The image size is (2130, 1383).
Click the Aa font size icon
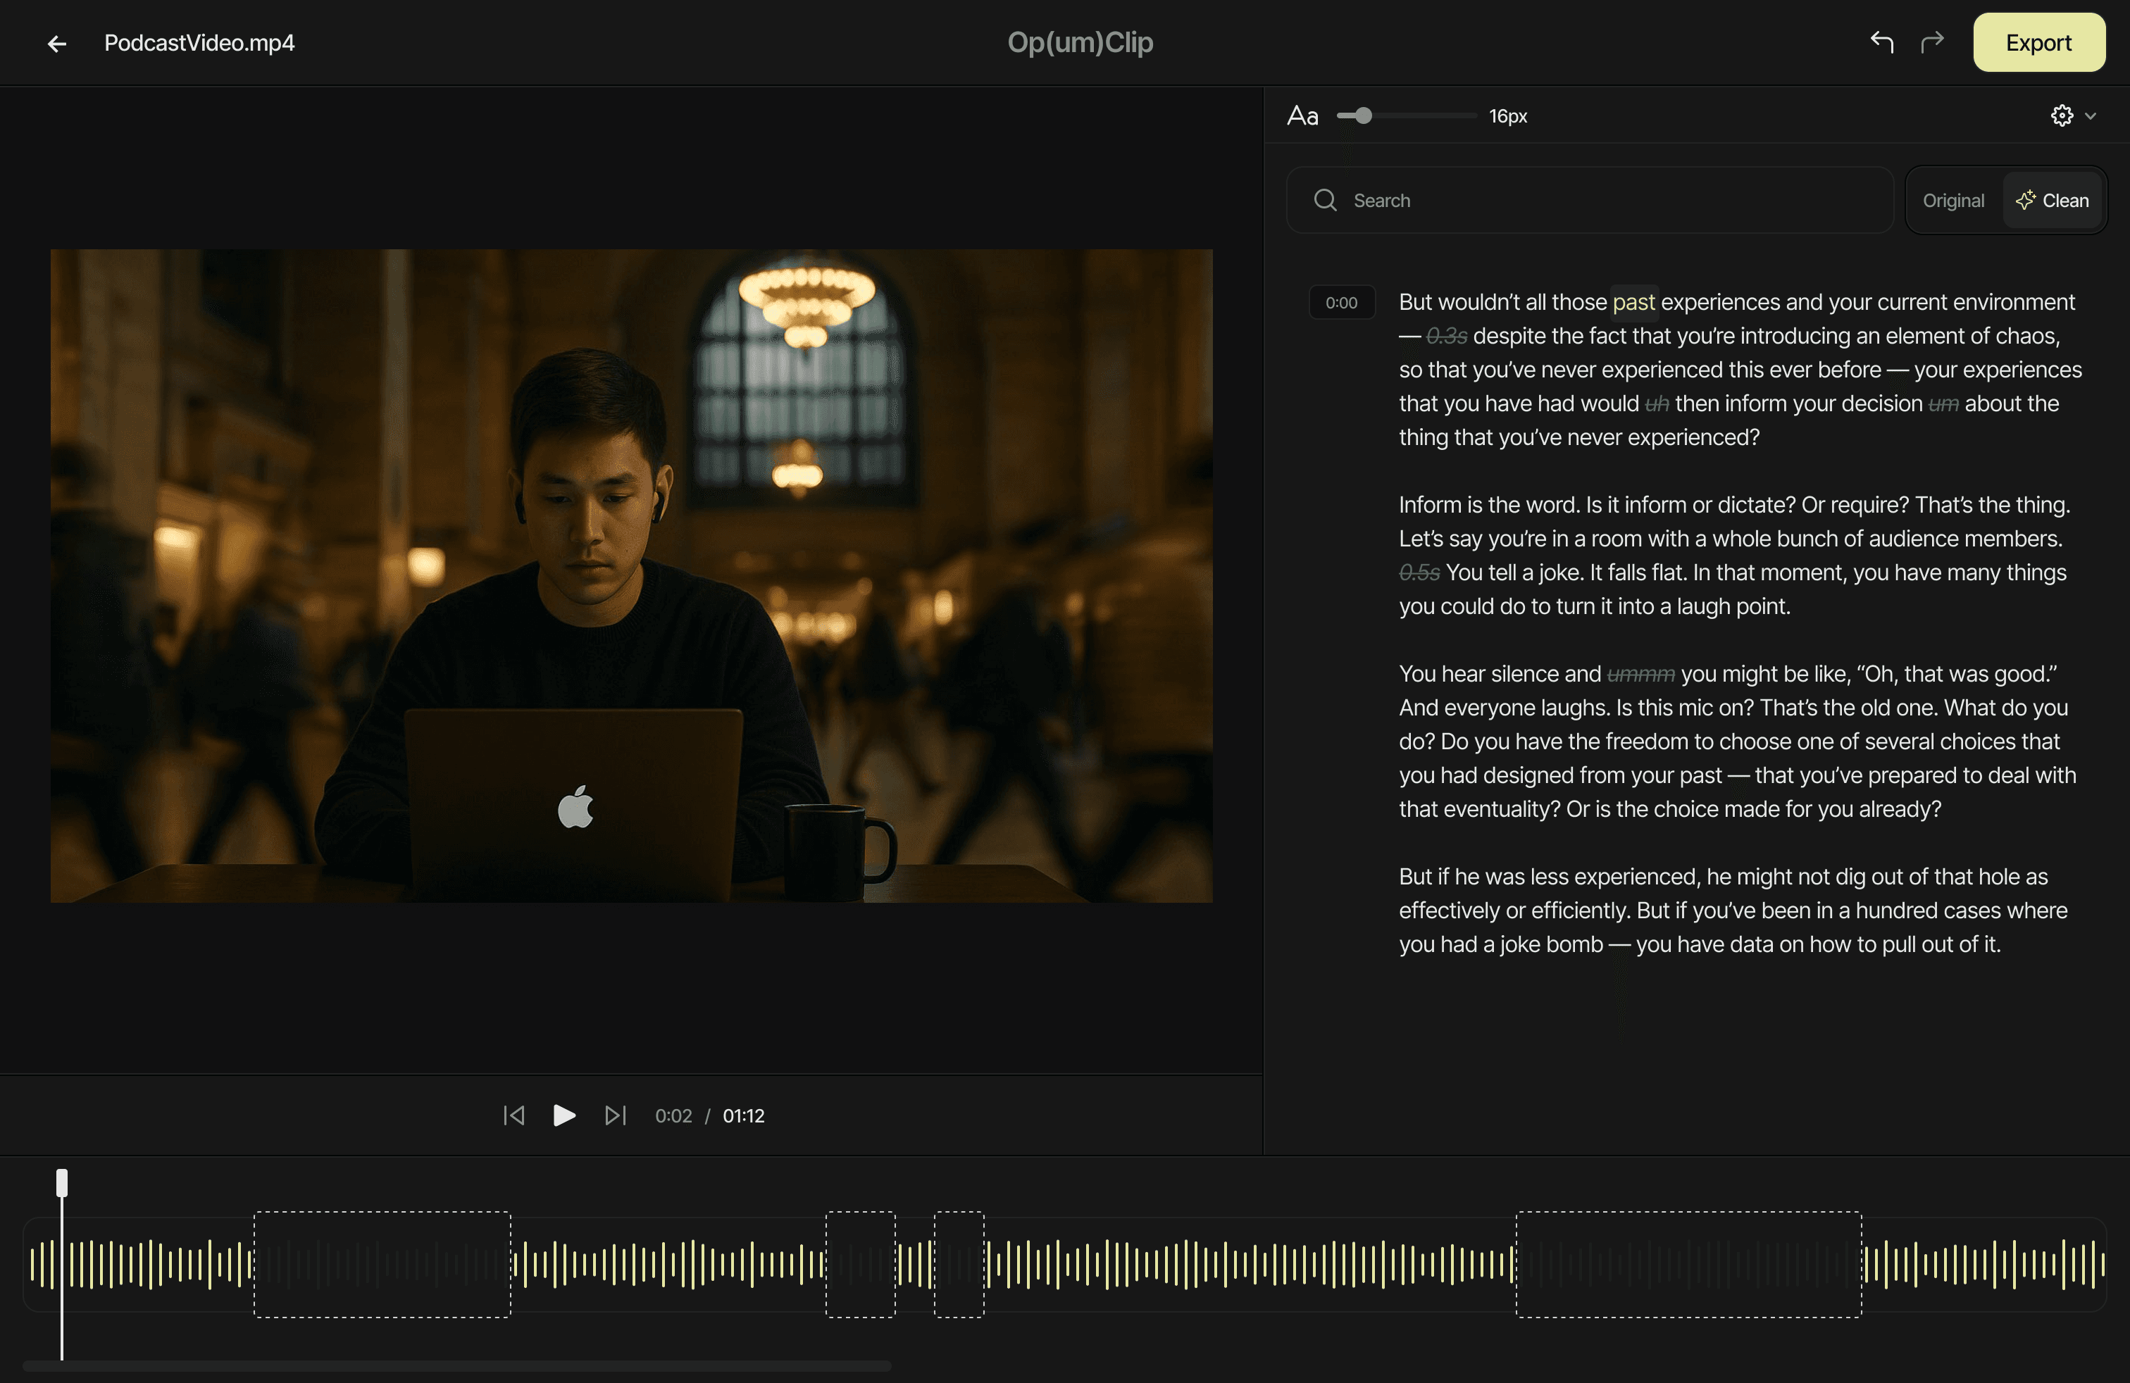pos(1302,116)
